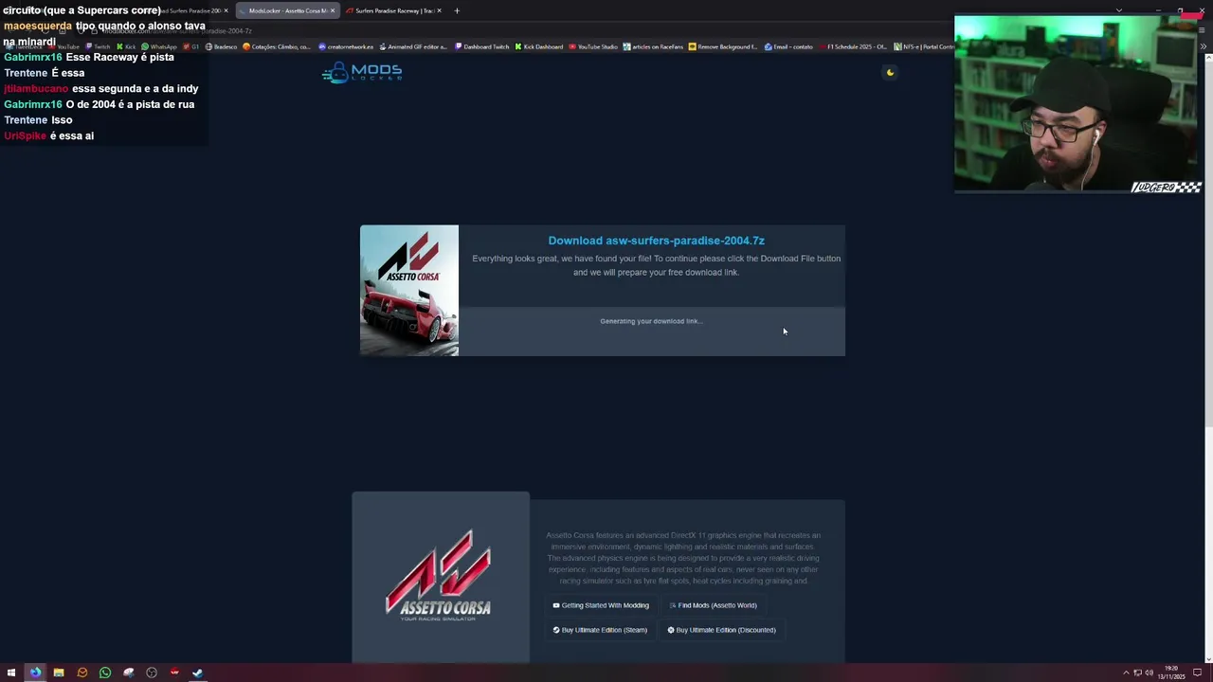The image size is (1213, 682).
Task: Open the taskbar clock and date
Action: [1171, 673]
